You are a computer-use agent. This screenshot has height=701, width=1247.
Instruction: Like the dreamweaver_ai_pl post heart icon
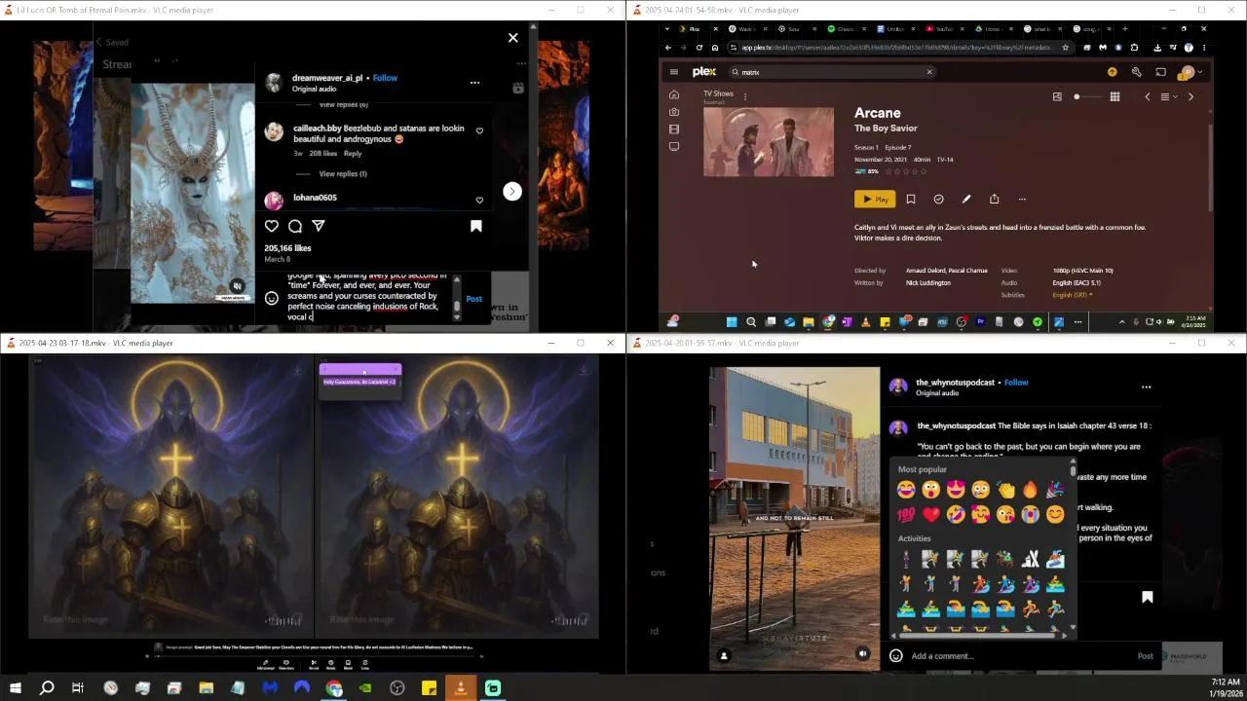click(272, 226)
